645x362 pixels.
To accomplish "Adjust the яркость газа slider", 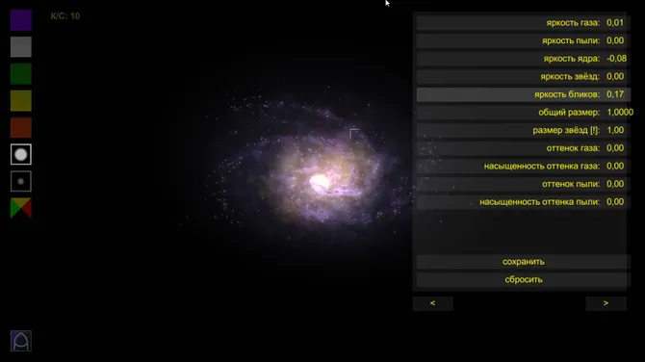I will (524, 23).
